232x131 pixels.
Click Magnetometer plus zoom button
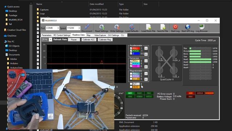[146, 74]
